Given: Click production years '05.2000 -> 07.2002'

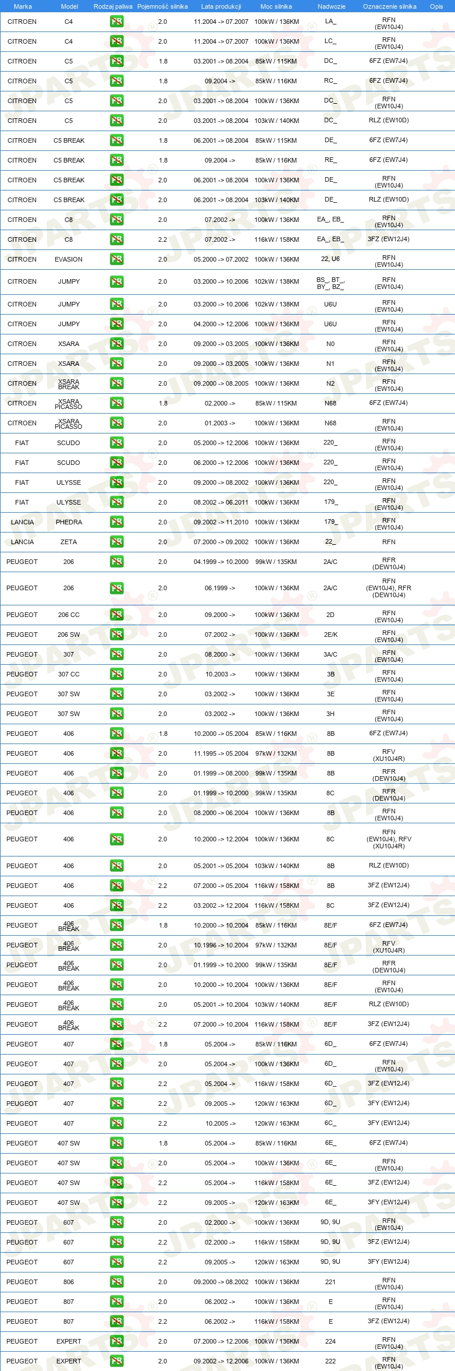Looking at the screenshot, I should click(221, 259).
